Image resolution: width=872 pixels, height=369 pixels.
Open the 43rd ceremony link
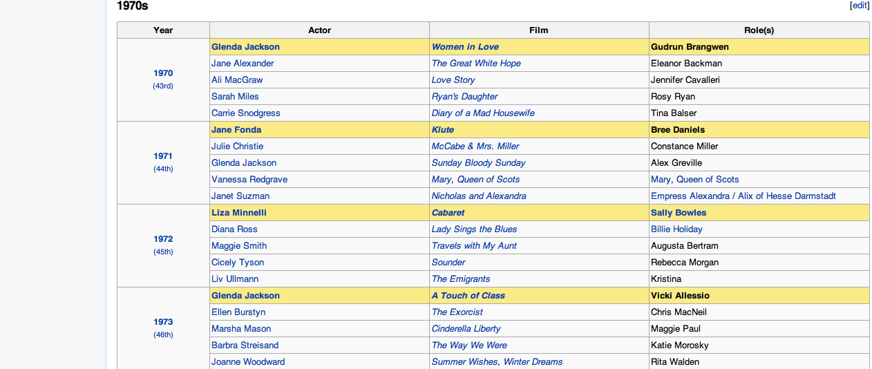click(163, 86)
